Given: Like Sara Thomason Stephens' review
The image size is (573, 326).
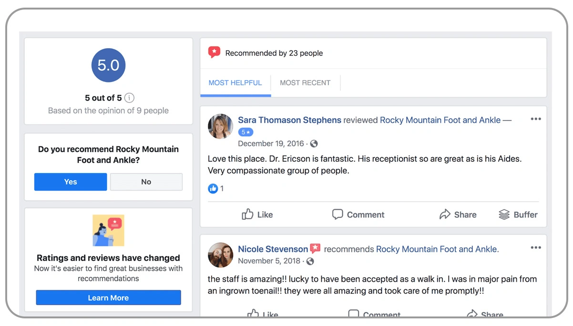Looking at the screenshot, I should pos(257,214).
